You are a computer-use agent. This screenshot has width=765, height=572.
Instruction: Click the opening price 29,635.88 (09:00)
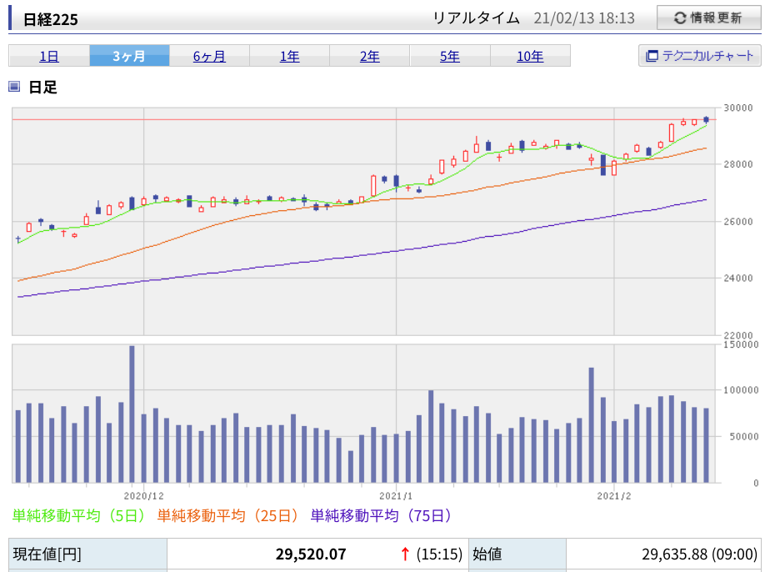(700, 554)
